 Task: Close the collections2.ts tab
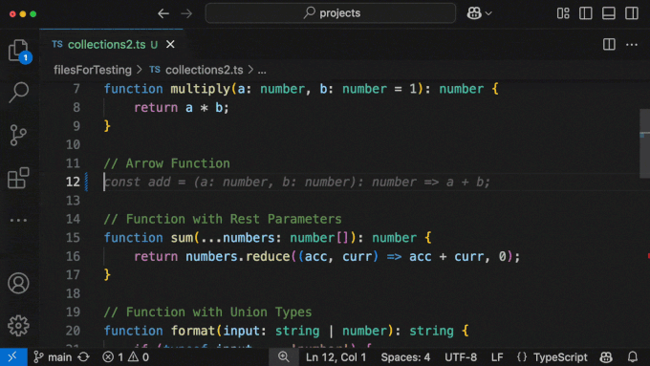[x=170, y=44]
